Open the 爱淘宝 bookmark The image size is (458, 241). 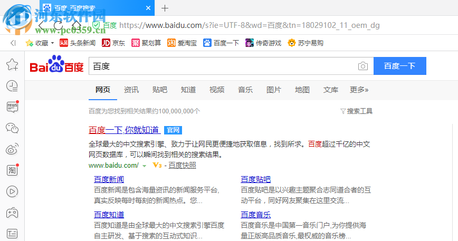coord(182,43)
